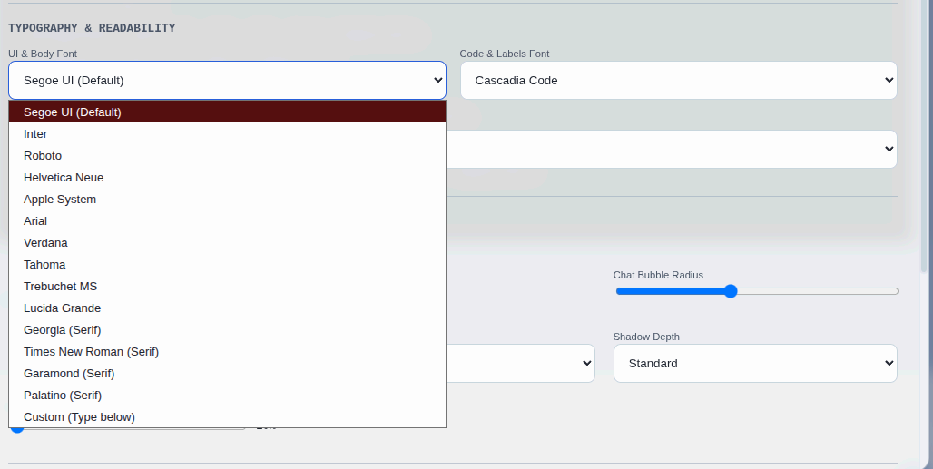Open the dropdown left of Shadow Depth
The height and width of the screenshot is (469, 933).
click(x=521, y=363)
